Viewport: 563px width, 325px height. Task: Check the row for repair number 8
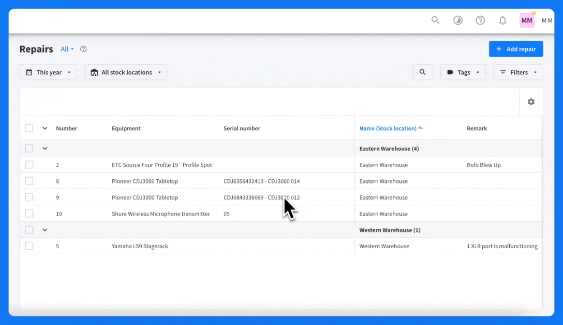[x=29, y=181]
